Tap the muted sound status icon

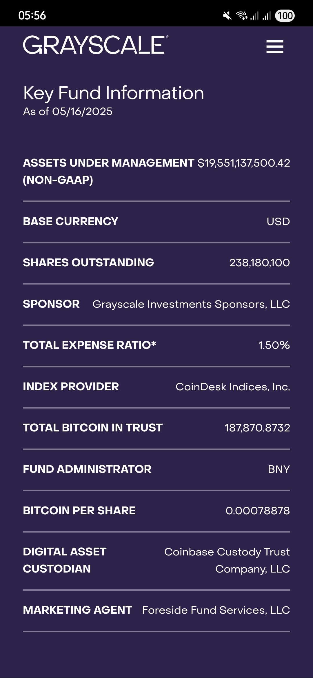coord(227,16)
